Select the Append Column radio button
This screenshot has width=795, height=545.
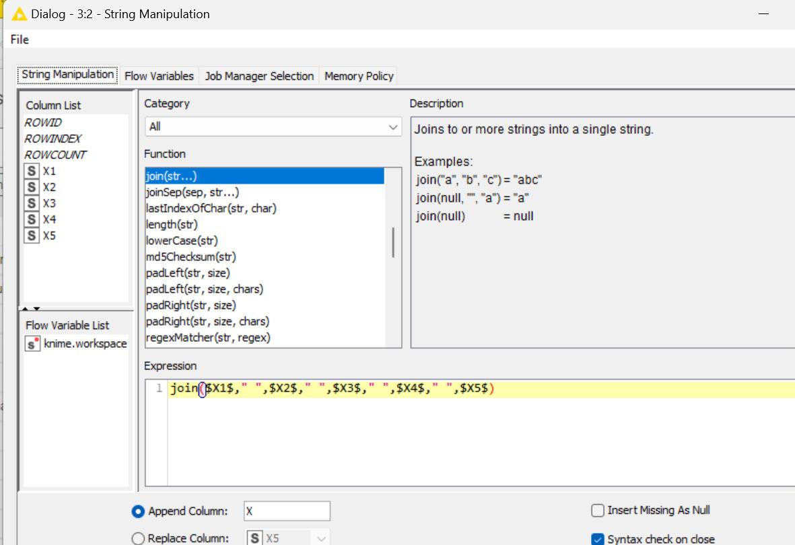tap(138, 511)
